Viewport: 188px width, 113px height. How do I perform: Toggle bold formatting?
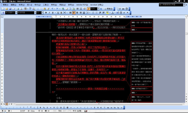click(46, 13)
